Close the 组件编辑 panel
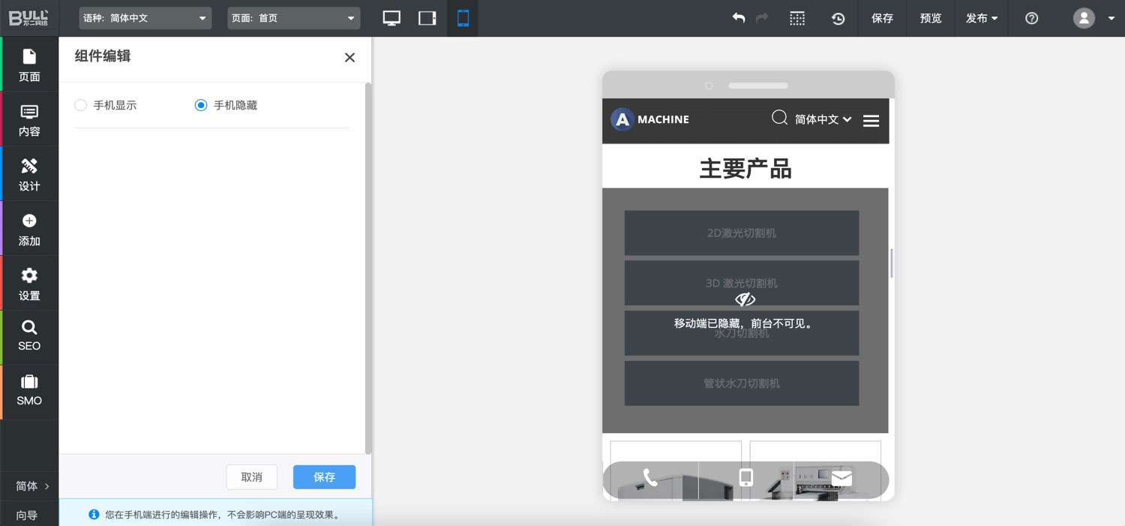The width and height of the screenshot is (1125, 526). (349, 58)
